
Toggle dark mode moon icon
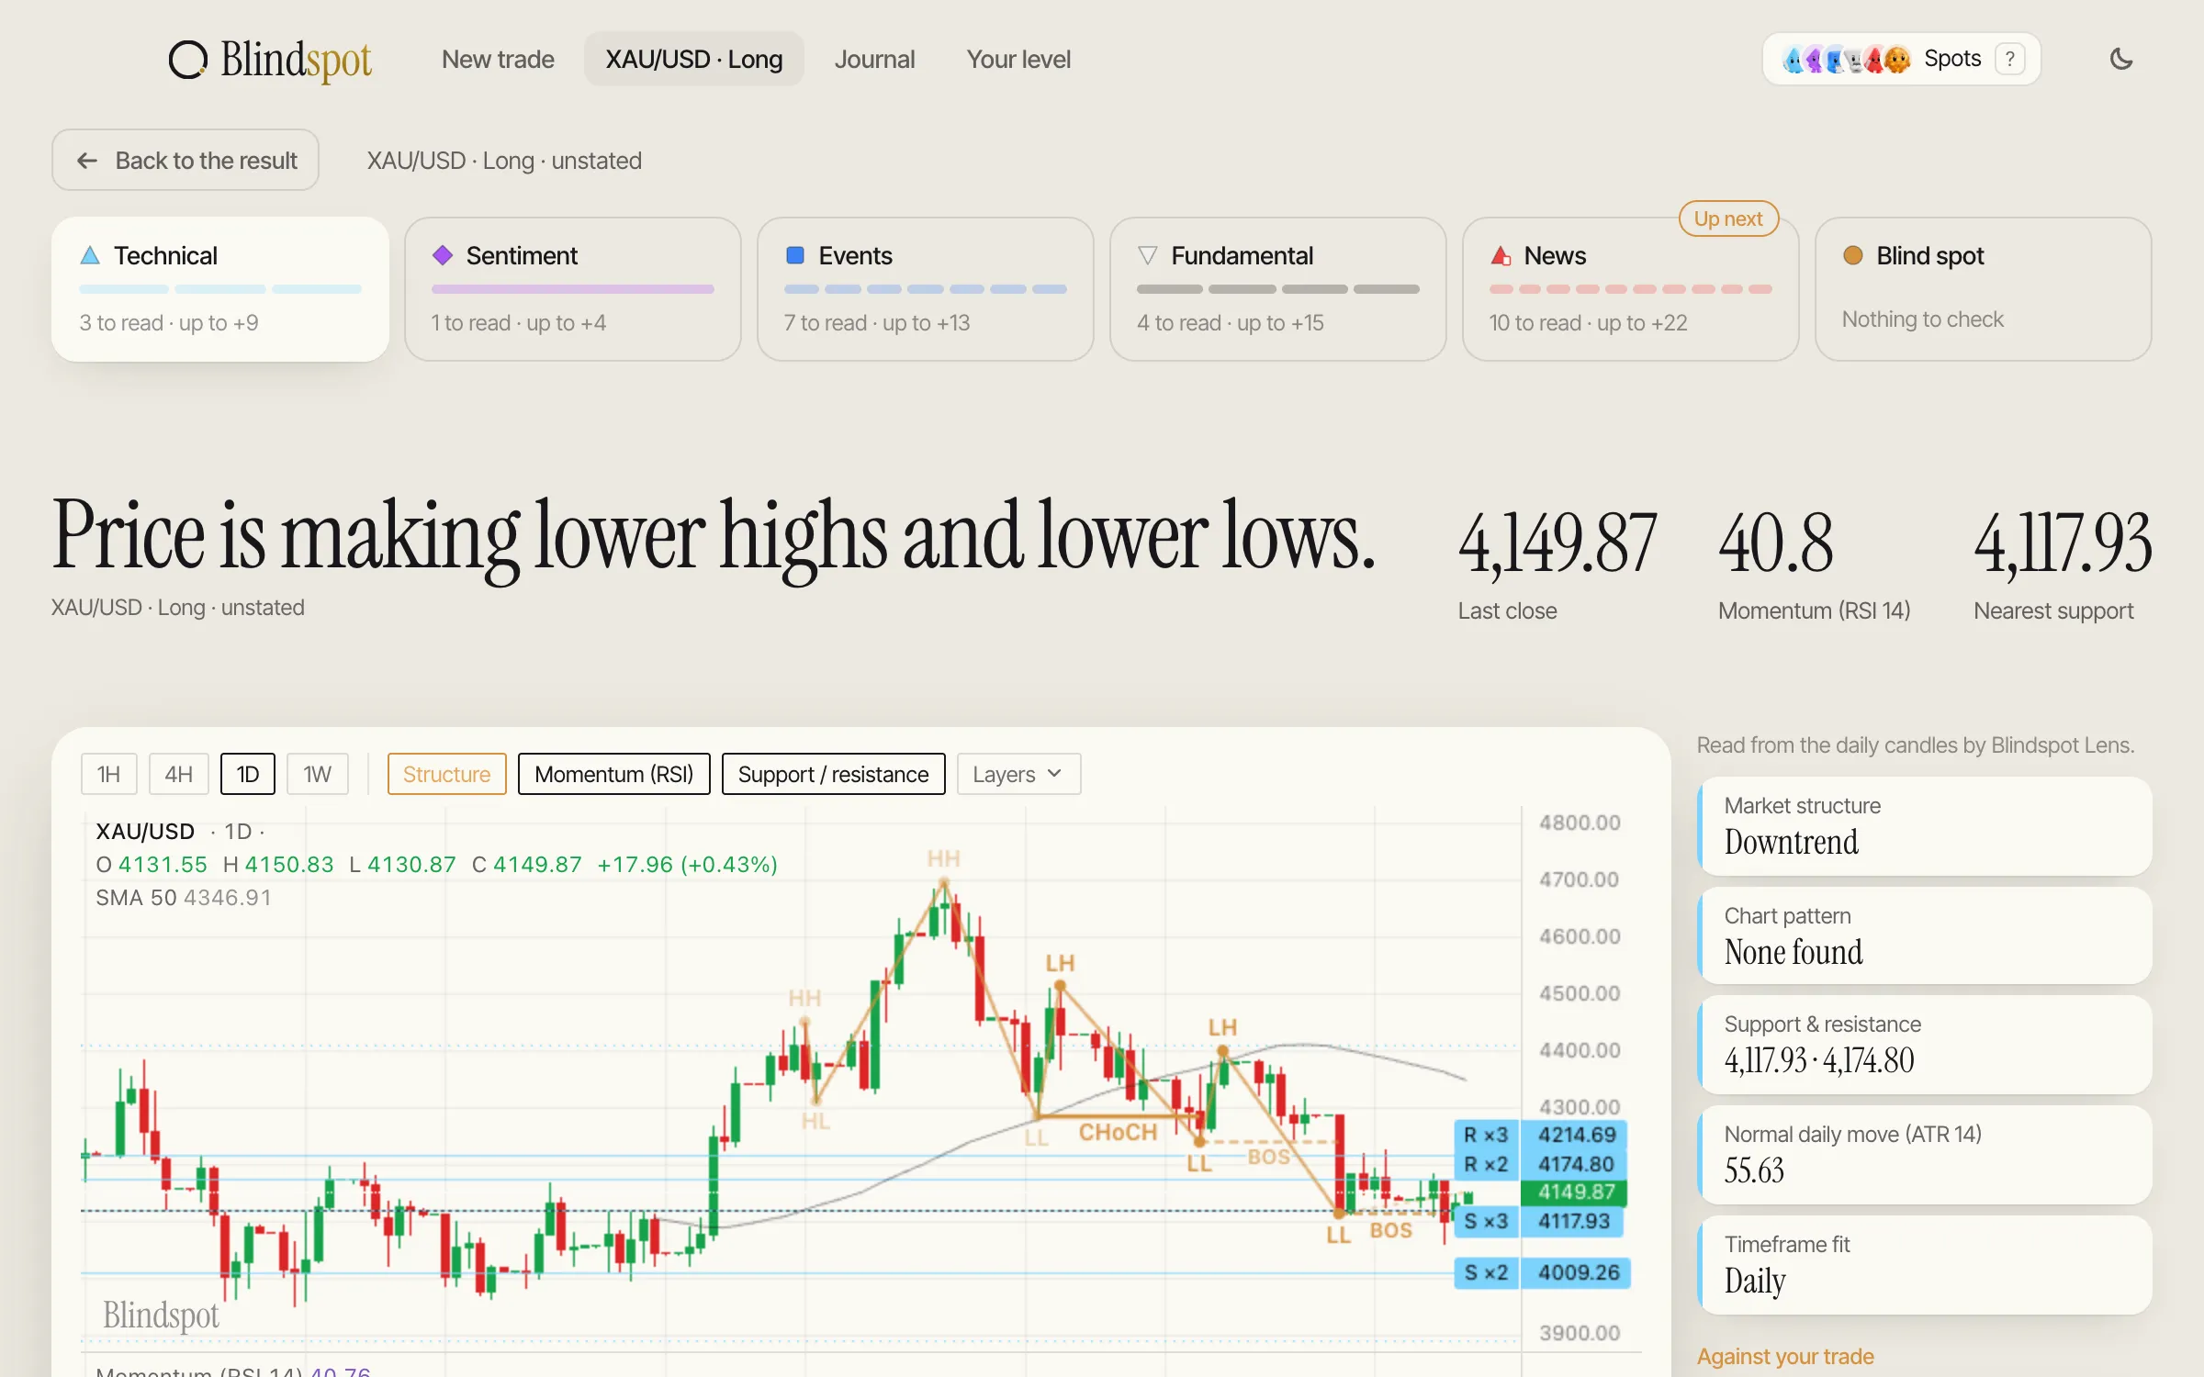2121,59
